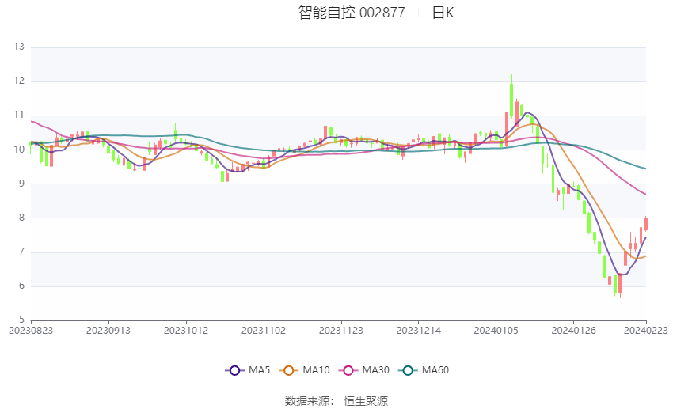The width and height of the screenshot is (673, 409).
Task: Click the 20240126 date label
Action: pyautogui.click(x=574, y=331)
